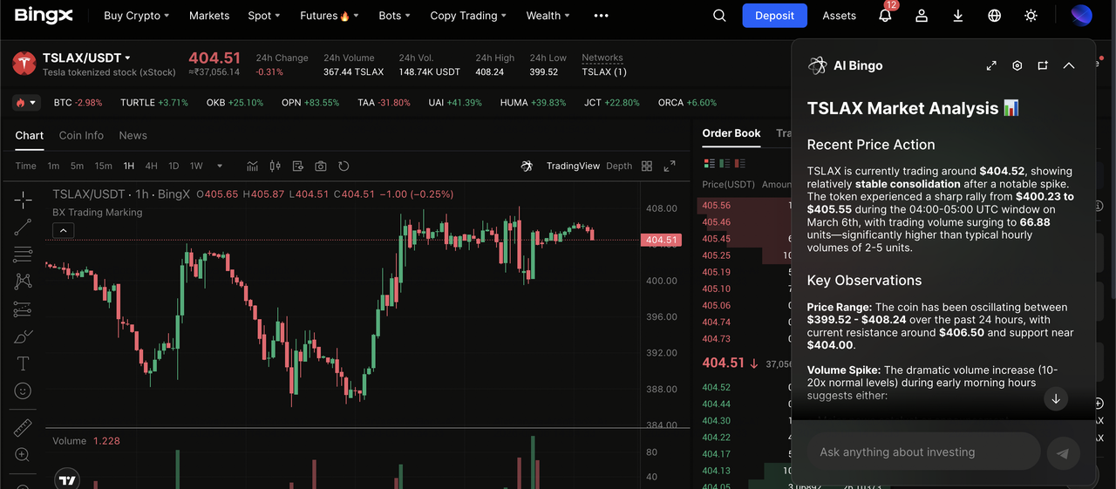Collapse the AI Bingo panel
1116x489 pixels.
pyautogui.click(x=1069, y=65)
